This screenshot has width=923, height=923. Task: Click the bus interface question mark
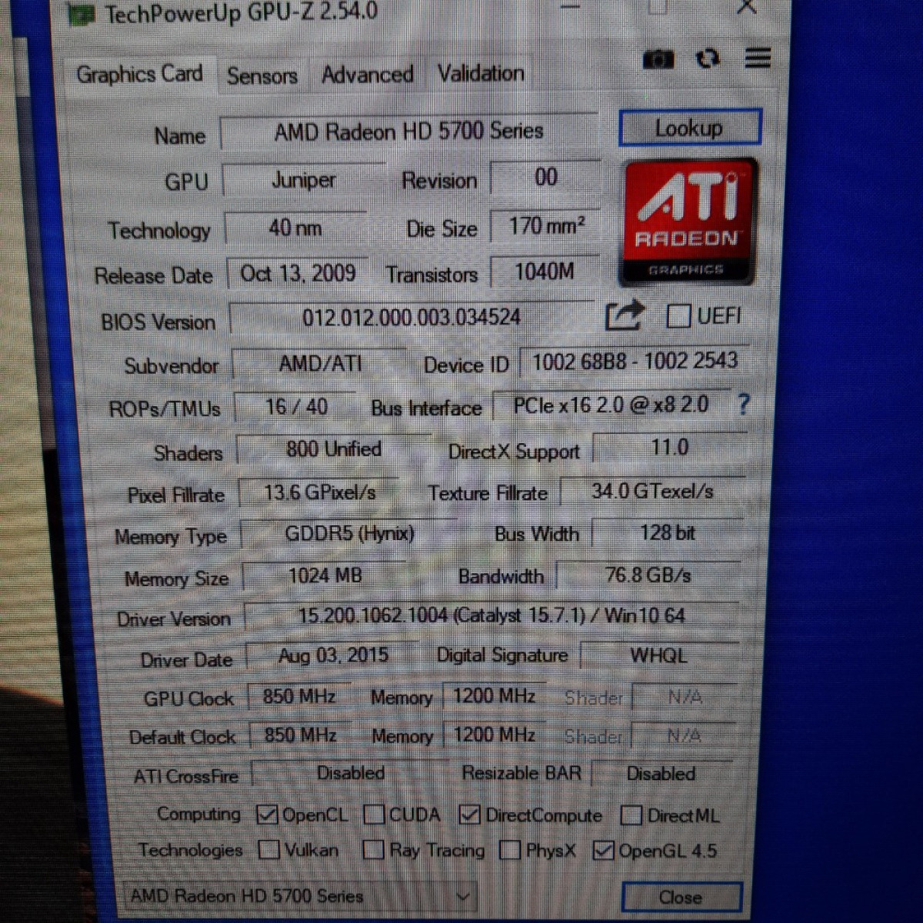pos(743,405)
